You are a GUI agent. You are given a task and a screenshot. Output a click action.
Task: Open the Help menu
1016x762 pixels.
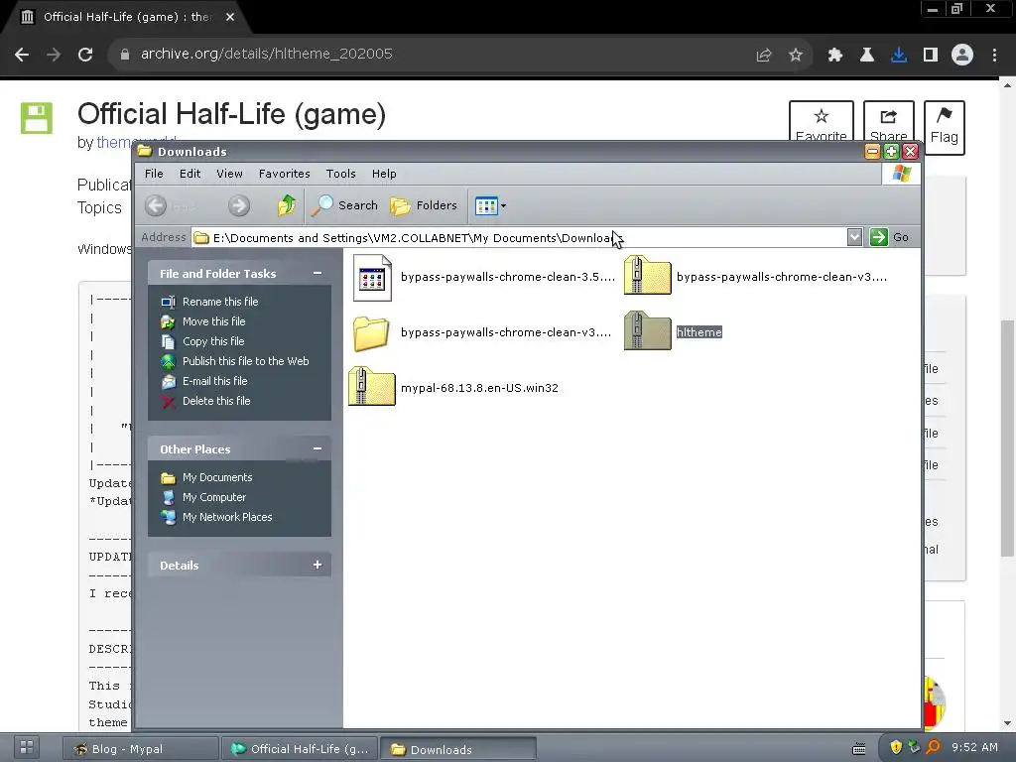click(x=384, y=174)
